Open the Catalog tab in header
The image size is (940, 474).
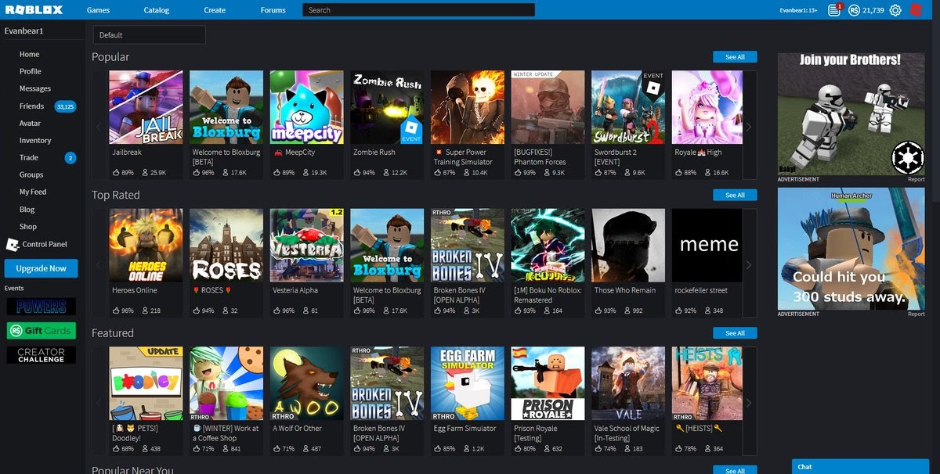[157, 10]
